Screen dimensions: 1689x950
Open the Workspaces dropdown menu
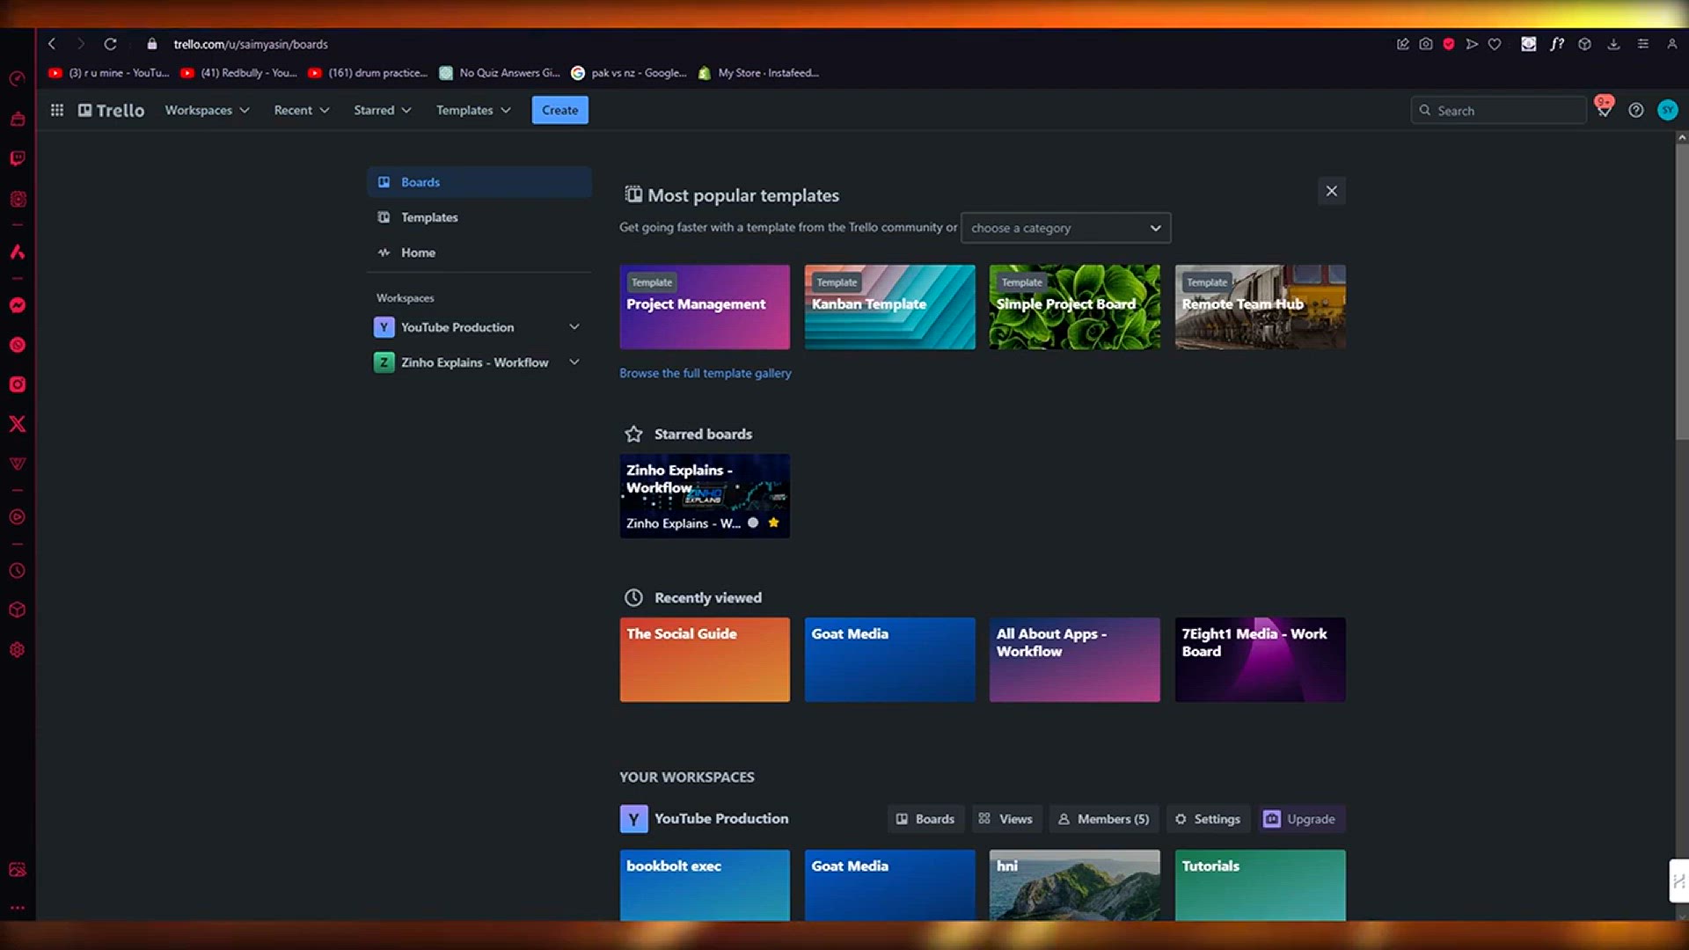coord(207,110)
